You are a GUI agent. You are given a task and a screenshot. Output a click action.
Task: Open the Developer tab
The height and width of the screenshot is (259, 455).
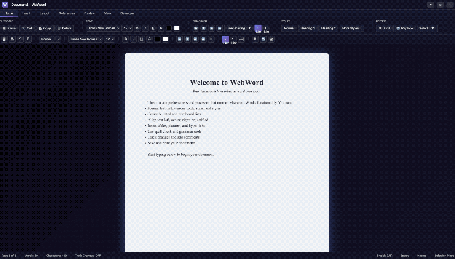tap(128, 13)
